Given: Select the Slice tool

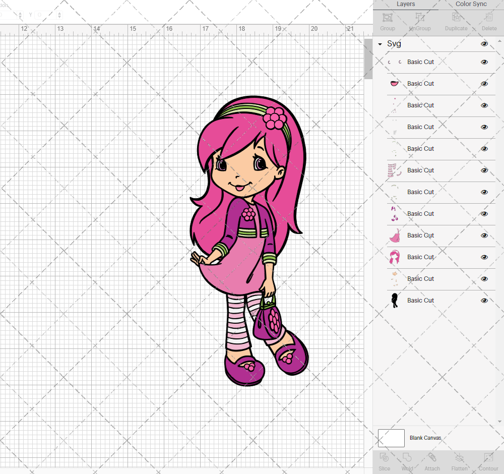Looking at the screenshot, I should coord(385,461).
